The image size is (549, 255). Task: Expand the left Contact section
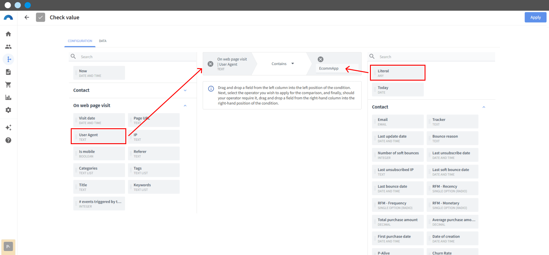point(185,90)
